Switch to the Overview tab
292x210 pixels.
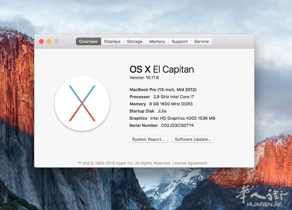pyautogui.click(x=88, y=41)
